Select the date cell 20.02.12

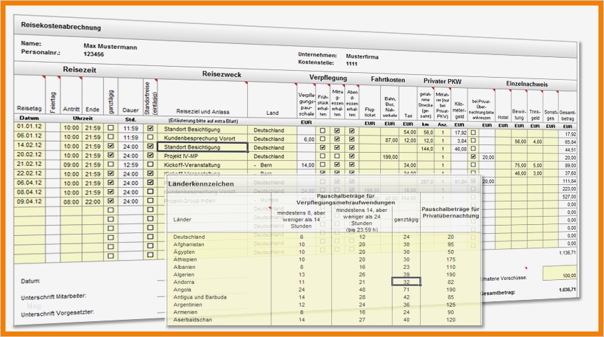click(30, 154)
